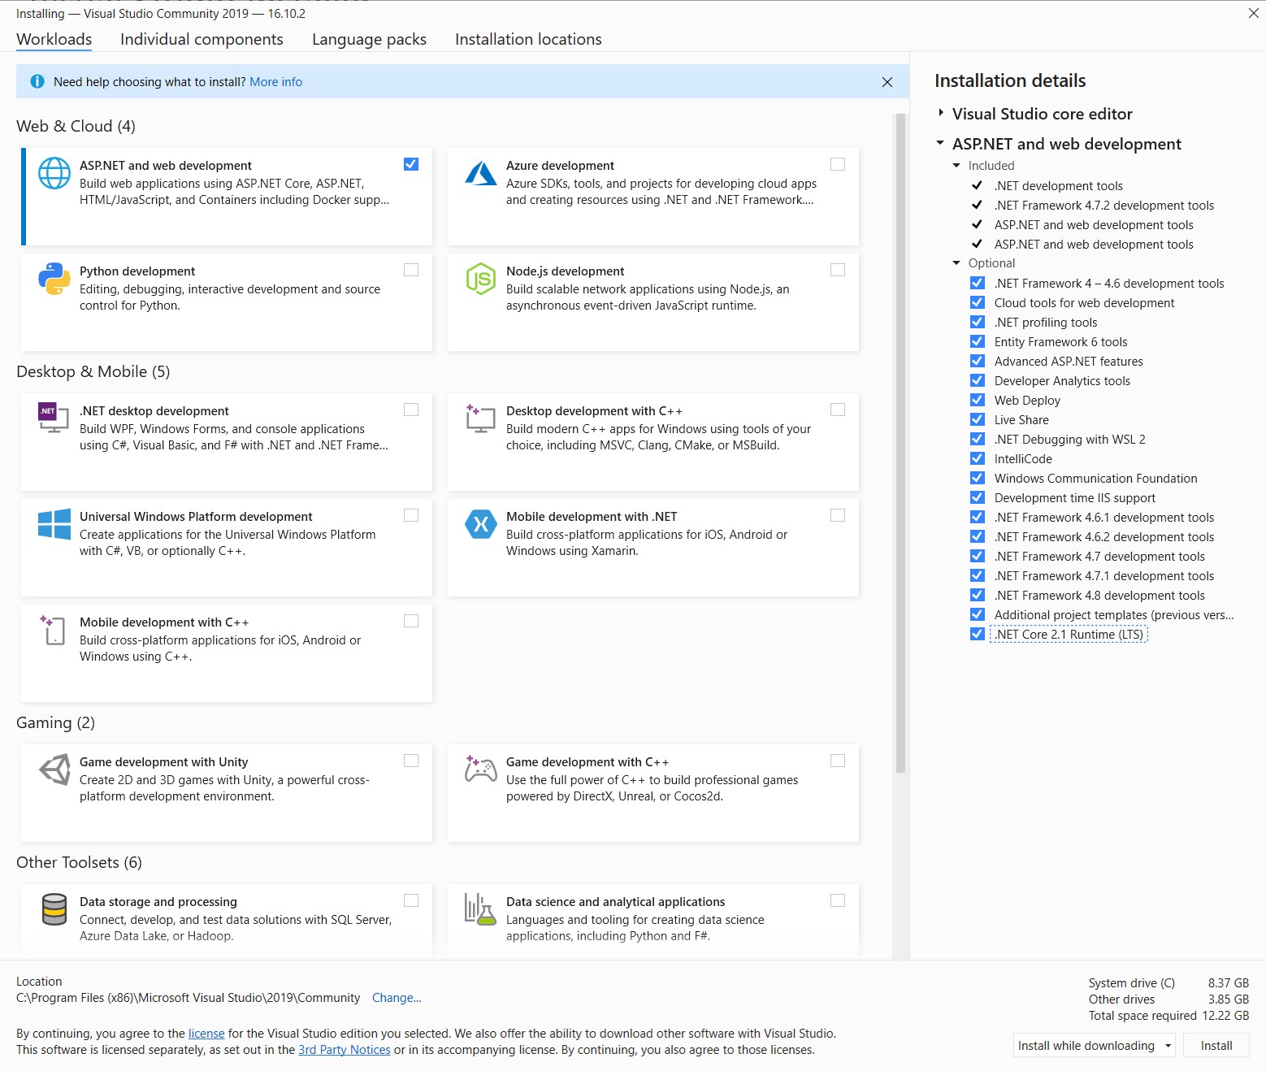Uncheck Live Share optional component
This screenshot has width=1266, height=1071.
click(978, 419)
